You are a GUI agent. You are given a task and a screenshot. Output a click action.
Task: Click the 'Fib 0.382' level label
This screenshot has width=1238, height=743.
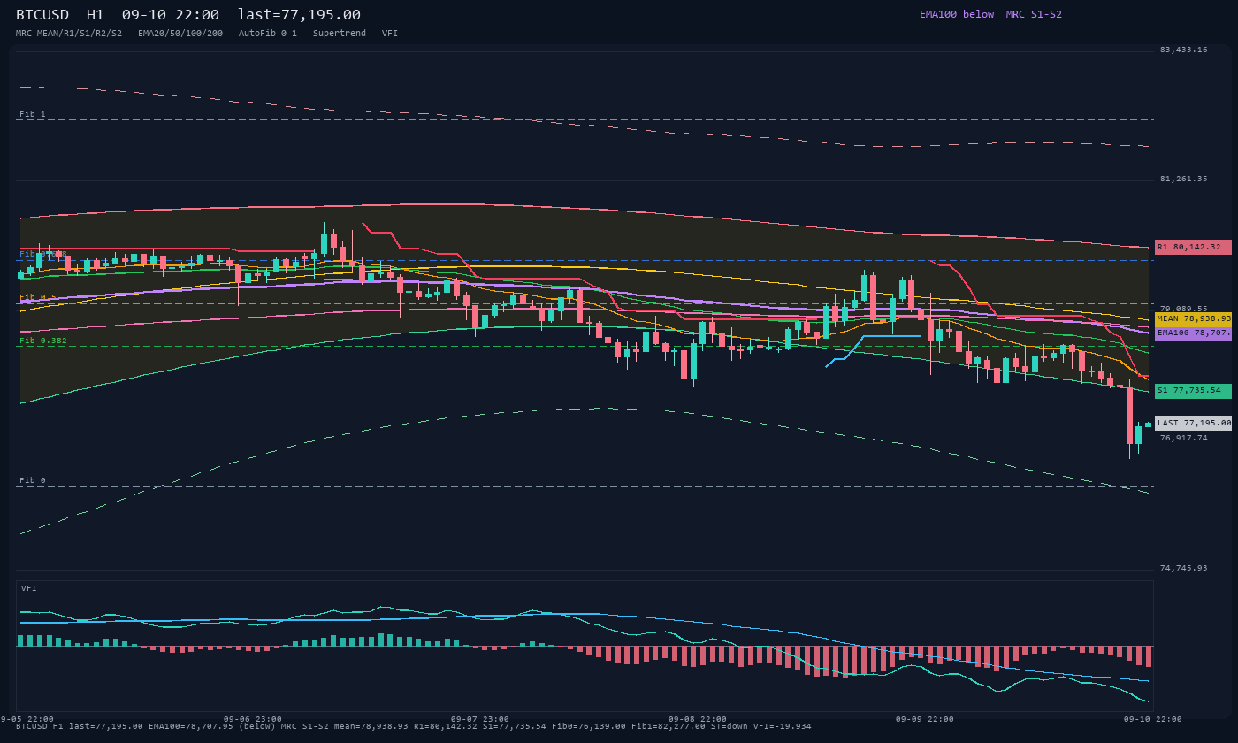coord(43,341)
